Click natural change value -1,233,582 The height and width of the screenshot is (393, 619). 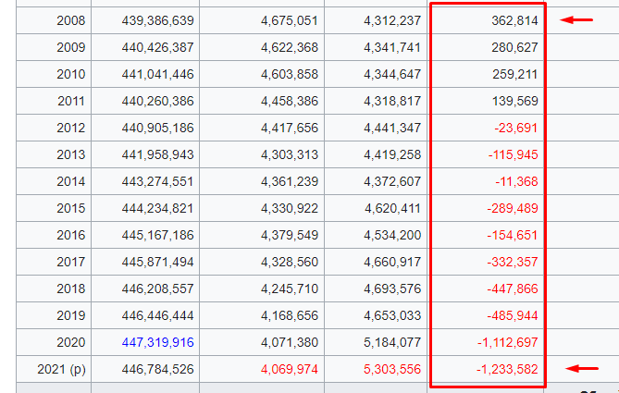point(507,369)
